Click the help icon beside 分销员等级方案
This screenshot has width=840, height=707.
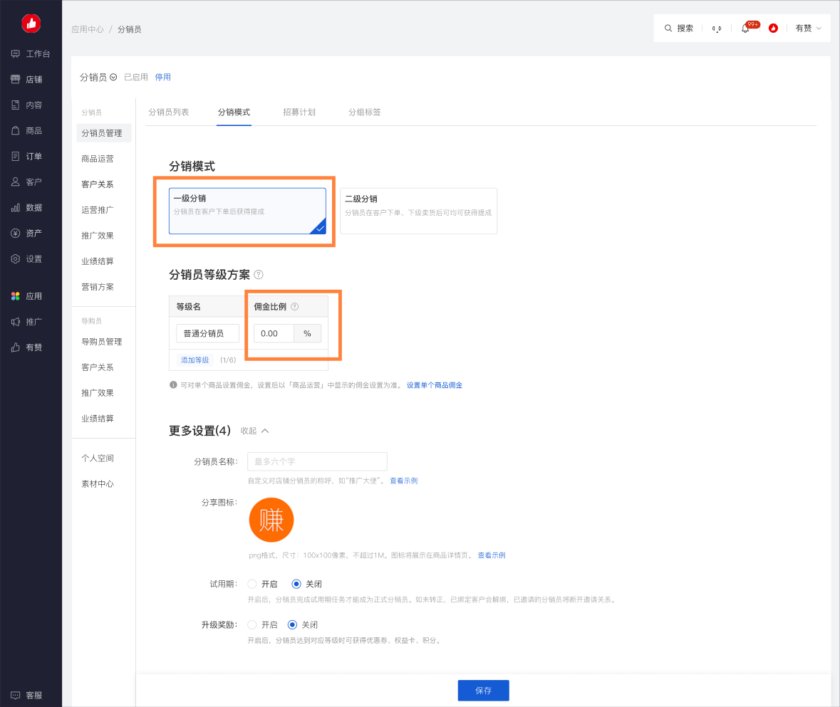[258, 275]
